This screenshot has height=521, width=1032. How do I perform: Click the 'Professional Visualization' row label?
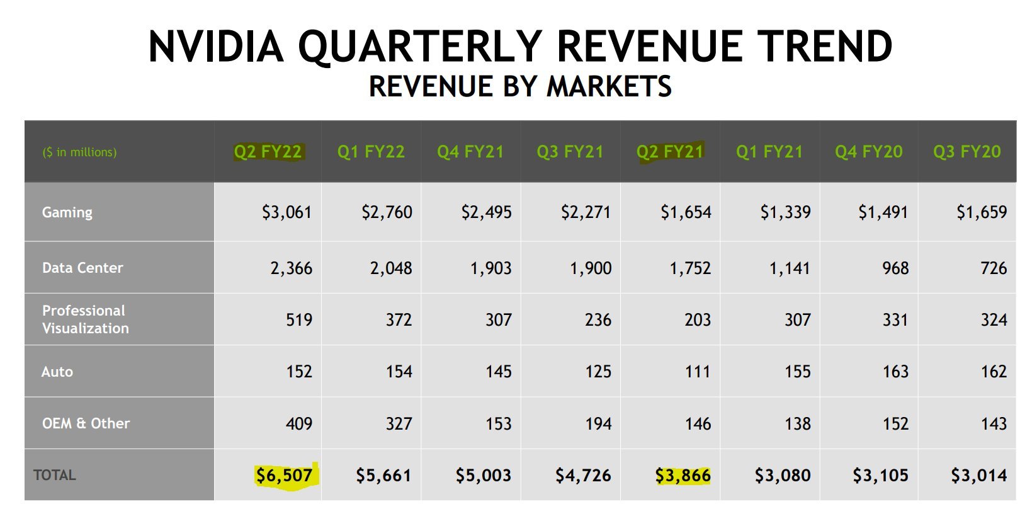[x=85, y=319]
